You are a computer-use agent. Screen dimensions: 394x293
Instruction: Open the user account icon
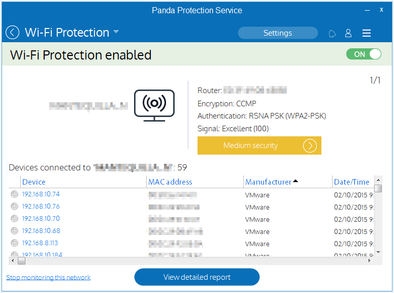348,33
